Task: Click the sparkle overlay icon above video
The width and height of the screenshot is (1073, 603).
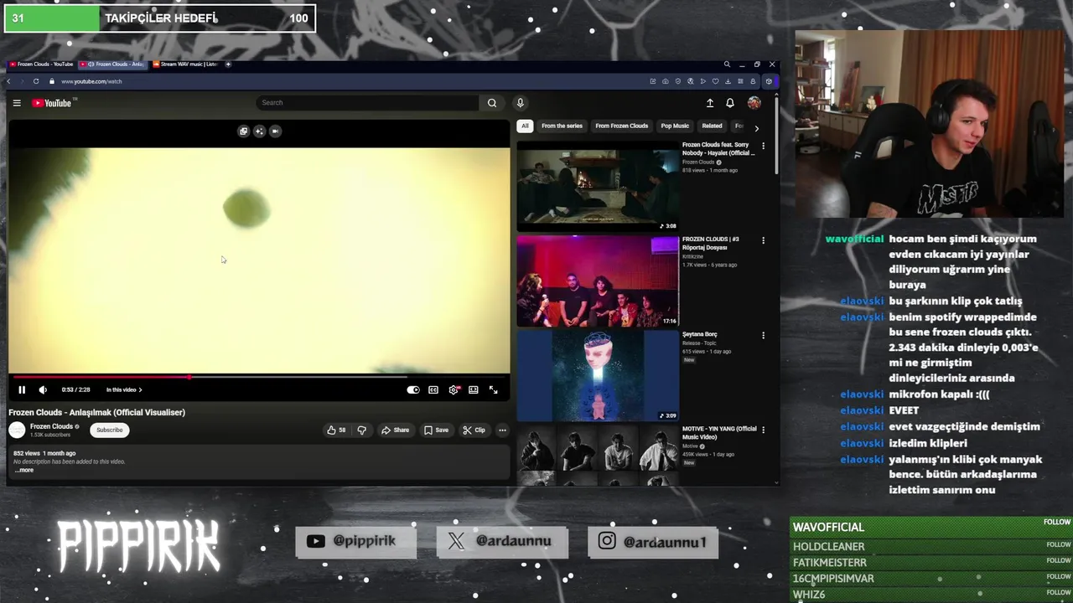Action: (259, 131)
